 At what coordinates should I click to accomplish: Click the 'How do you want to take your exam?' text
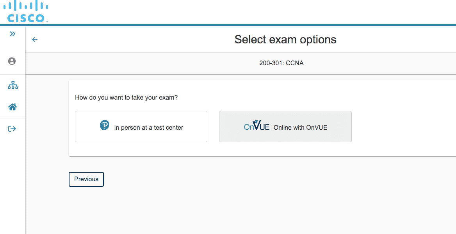pyautogui.click(x=126, y=98)
